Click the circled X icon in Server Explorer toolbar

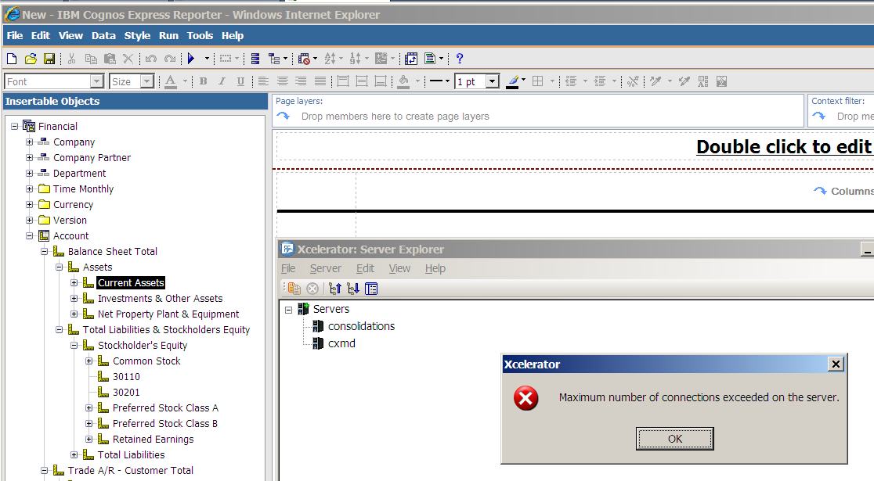[x=312, y=289]
